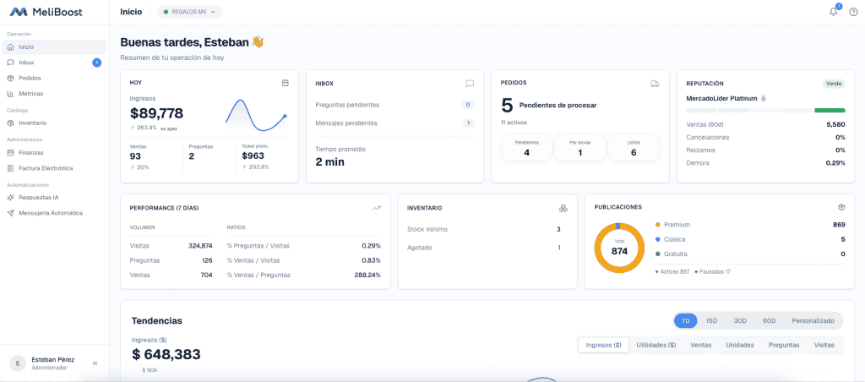Open the REGALOS MX store dropdown
865x382 pixels.
click(190, 12)
